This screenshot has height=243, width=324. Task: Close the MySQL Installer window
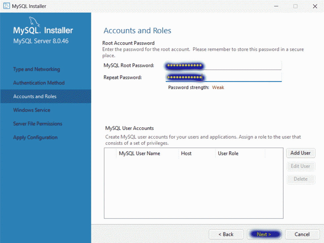(315, 6)
